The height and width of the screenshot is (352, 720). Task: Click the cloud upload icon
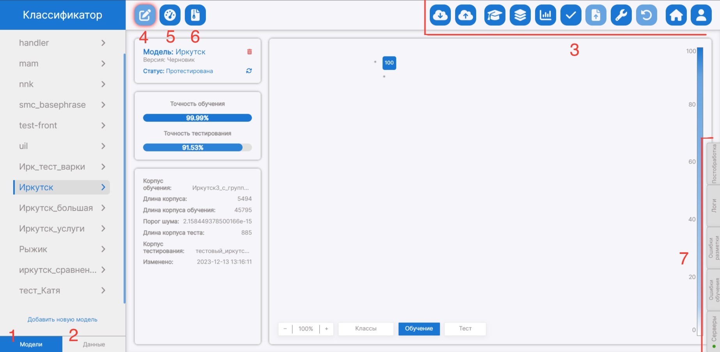[x=465, y=15]
